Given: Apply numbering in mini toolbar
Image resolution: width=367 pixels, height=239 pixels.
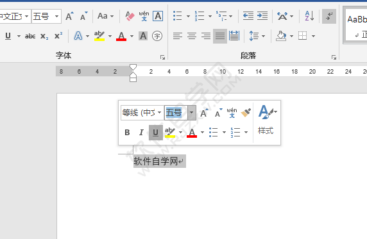Looking at the screenshot, I should click(x=235, y=133).
